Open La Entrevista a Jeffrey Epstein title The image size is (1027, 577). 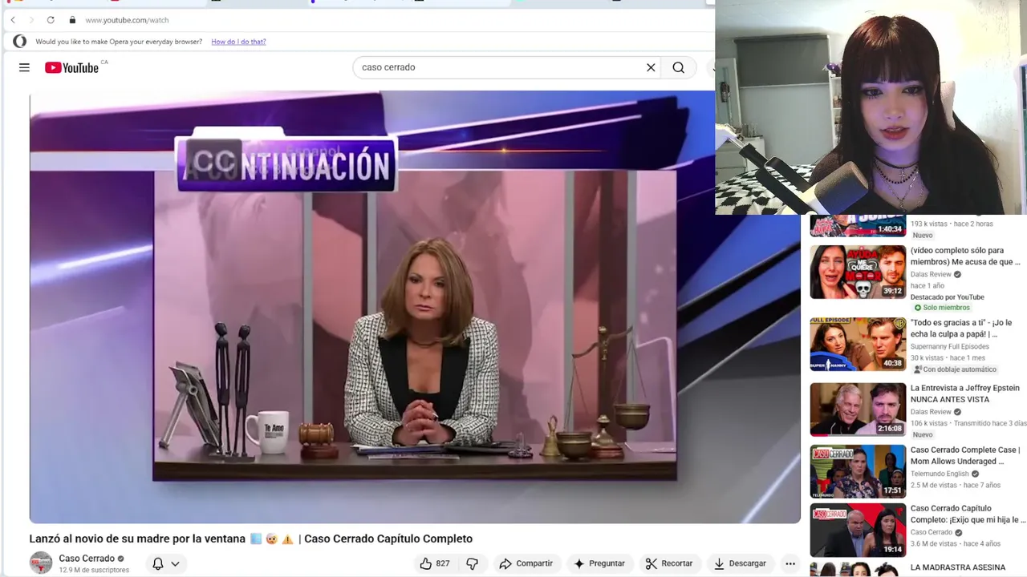[965, 393]
